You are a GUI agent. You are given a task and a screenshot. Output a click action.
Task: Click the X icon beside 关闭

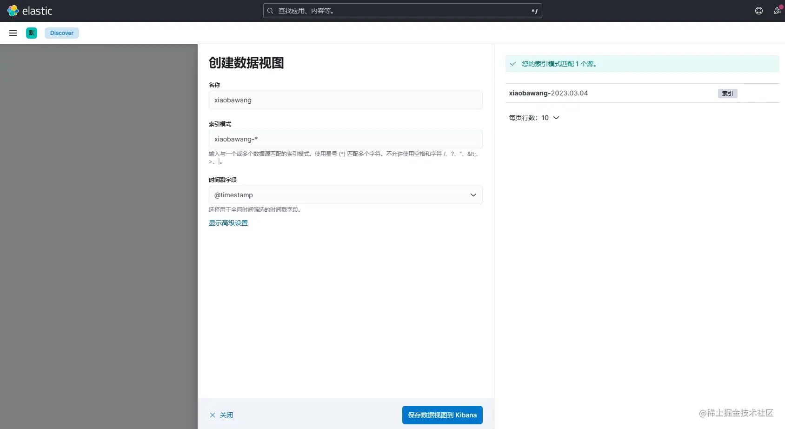point(213,415)
